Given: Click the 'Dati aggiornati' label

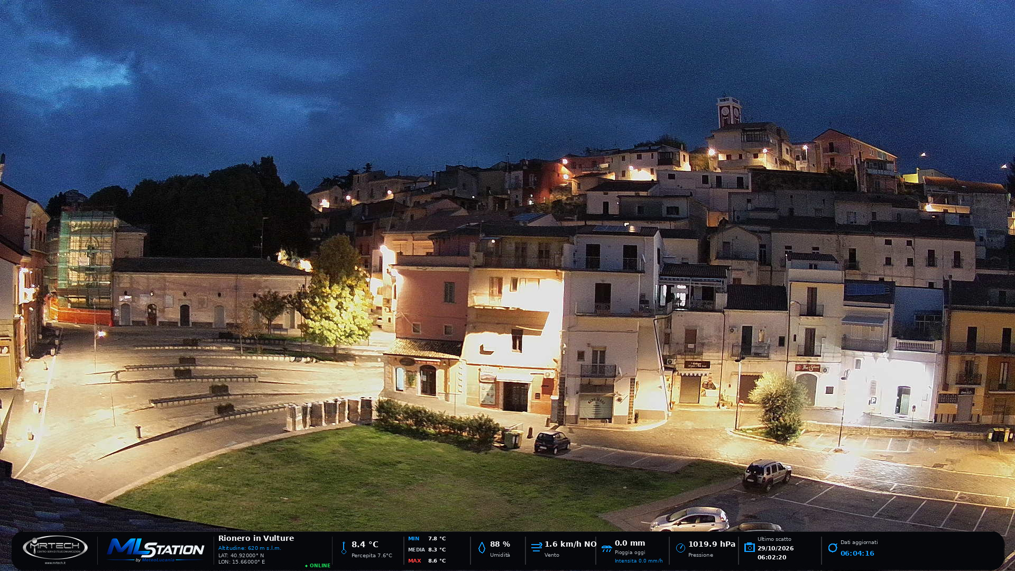Looking at the screenshot, I should [859, 542].
